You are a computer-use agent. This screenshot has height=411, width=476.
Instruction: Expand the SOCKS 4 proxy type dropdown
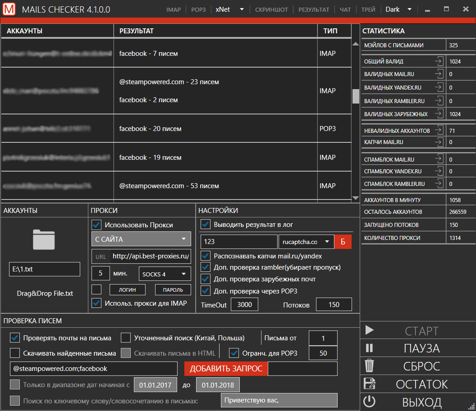165,274
